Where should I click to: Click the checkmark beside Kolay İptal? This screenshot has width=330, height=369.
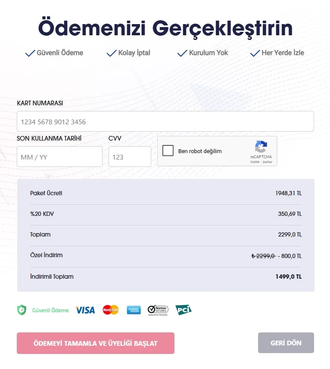112,53
